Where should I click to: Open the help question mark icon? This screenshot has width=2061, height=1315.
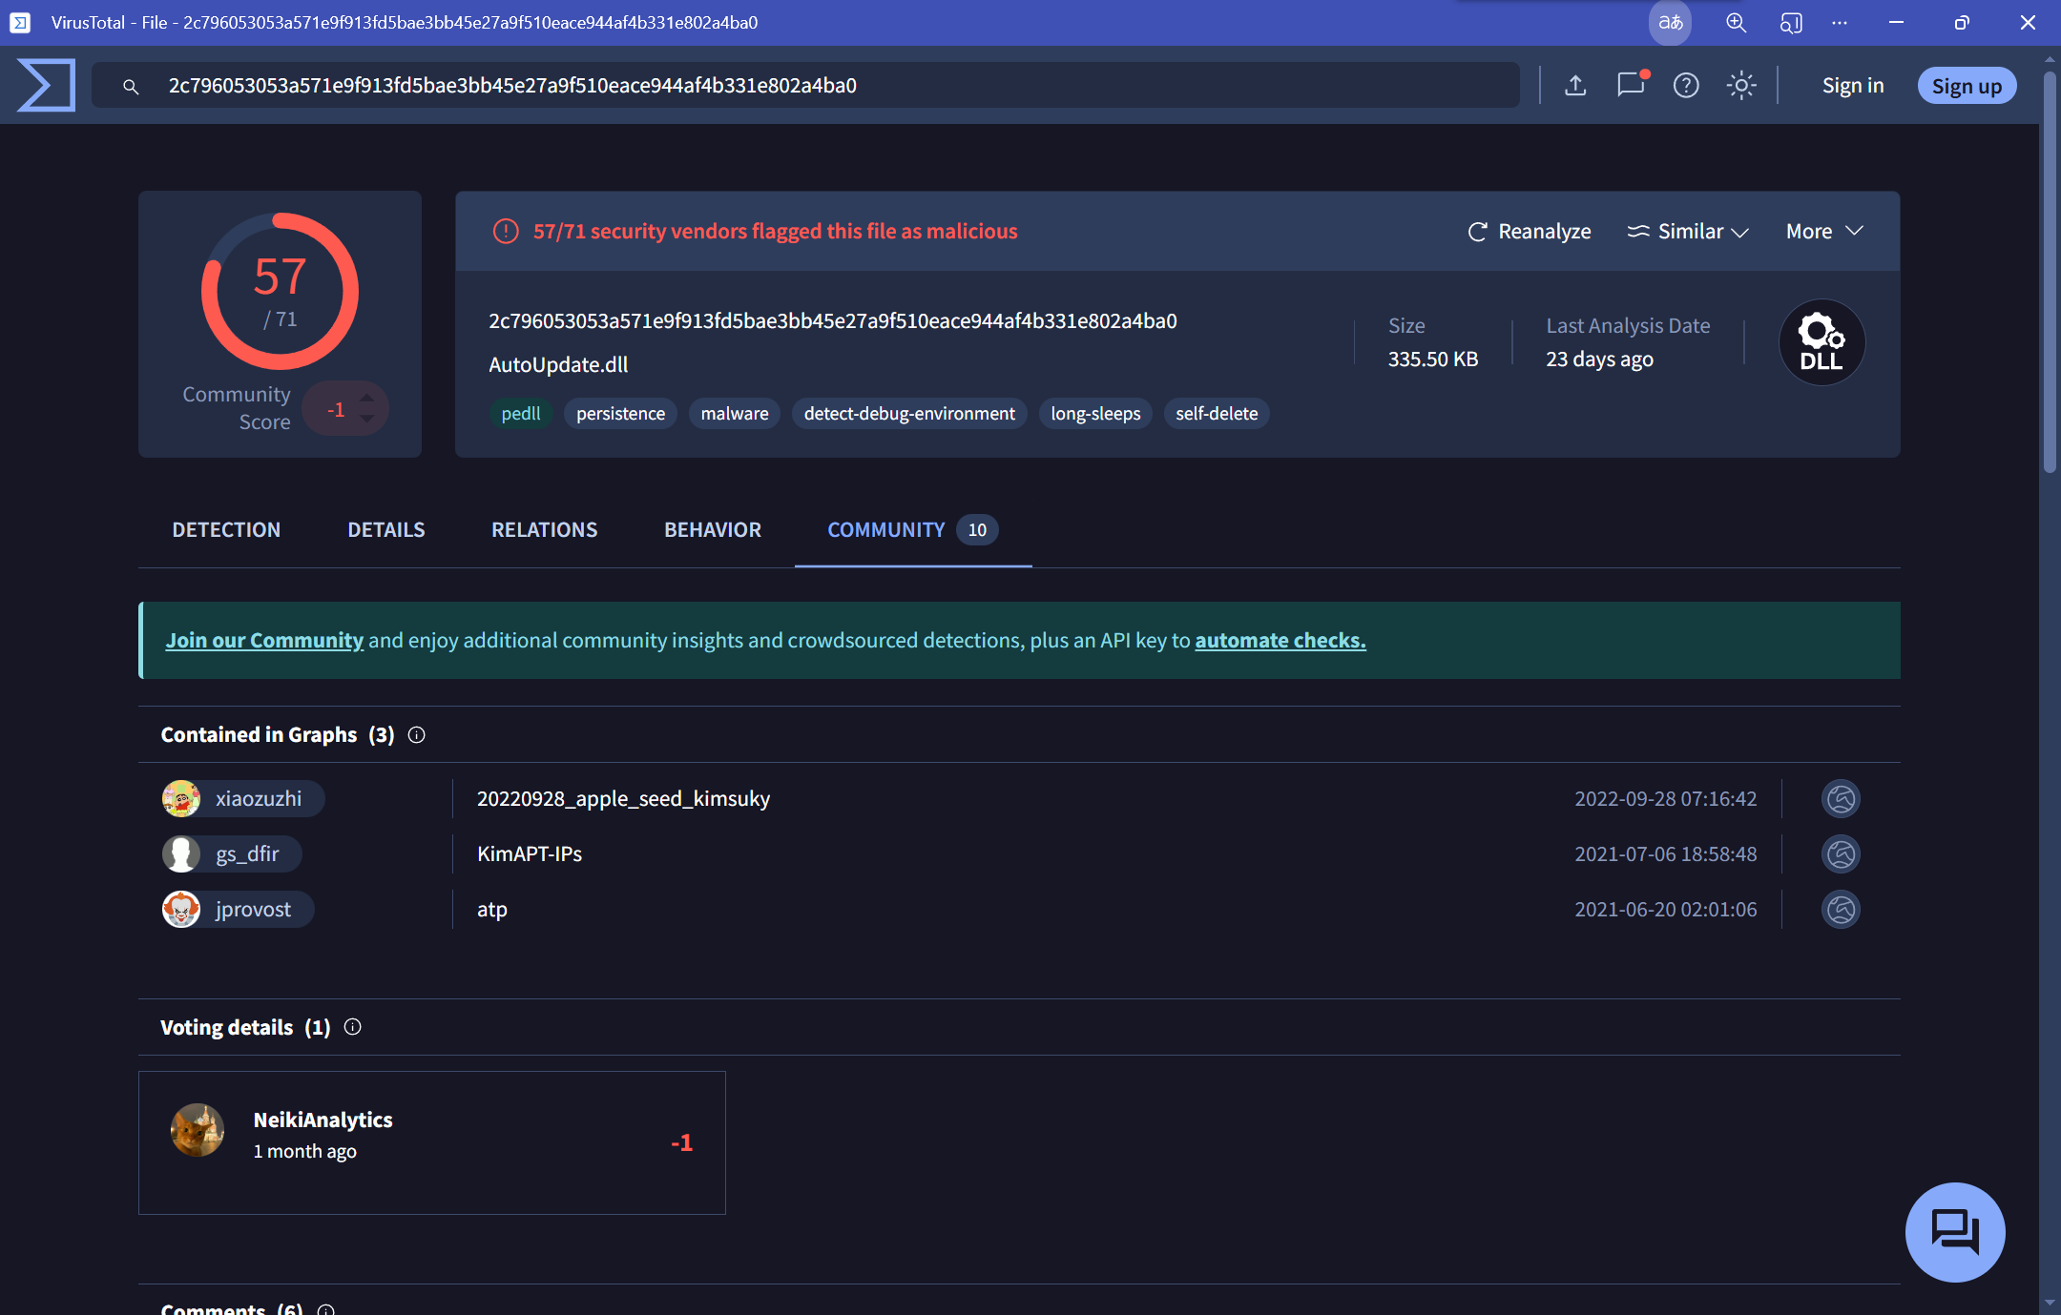(1686, 86)
